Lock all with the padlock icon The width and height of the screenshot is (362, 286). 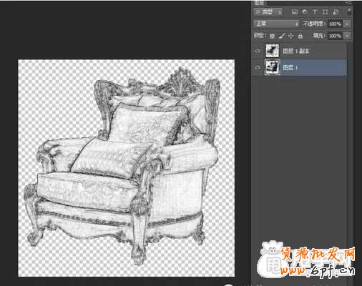tap(300, 36)
